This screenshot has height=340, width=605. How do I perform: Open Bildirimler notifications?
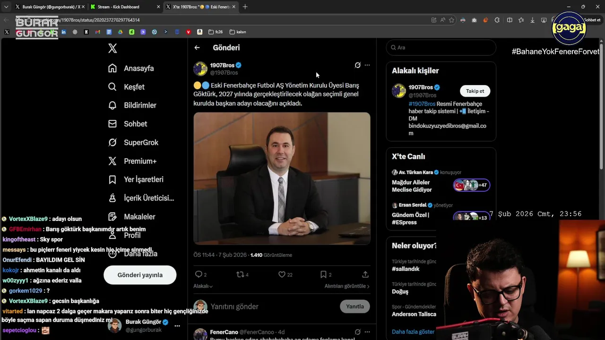(x=132, y=105)
